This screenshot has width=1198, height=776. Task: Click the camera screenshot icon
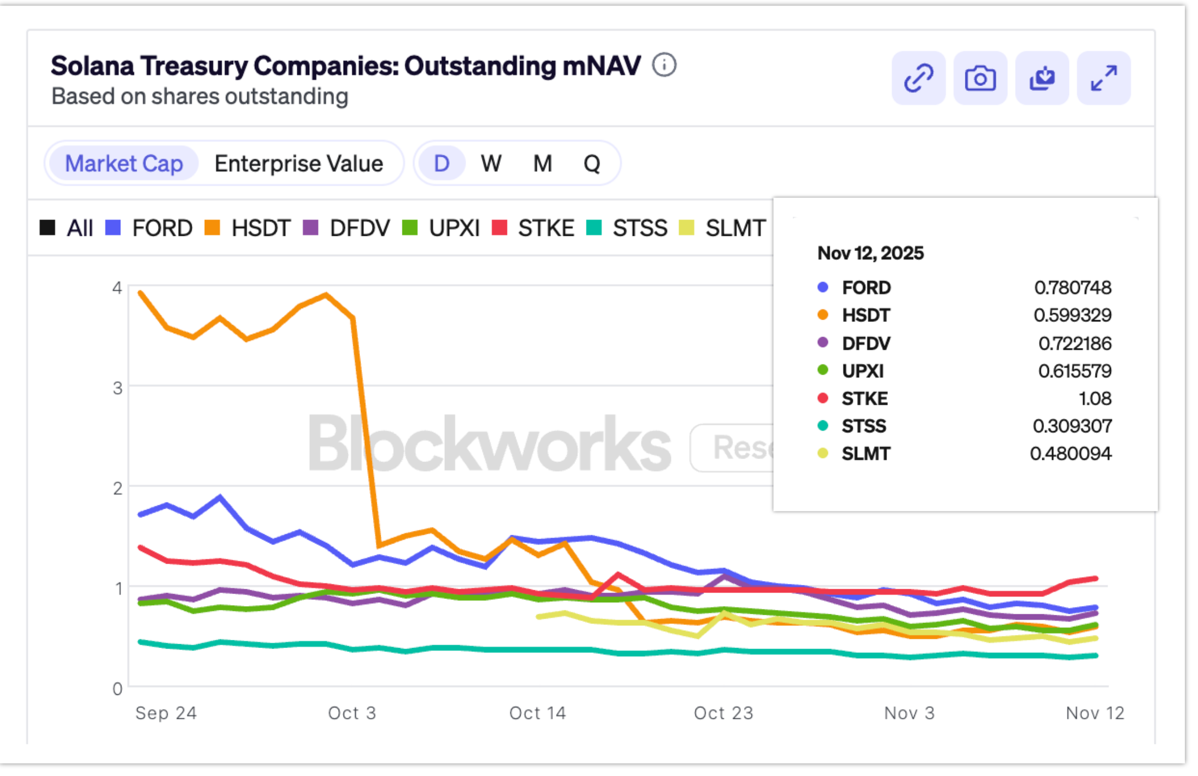click(x=980, y=78)
